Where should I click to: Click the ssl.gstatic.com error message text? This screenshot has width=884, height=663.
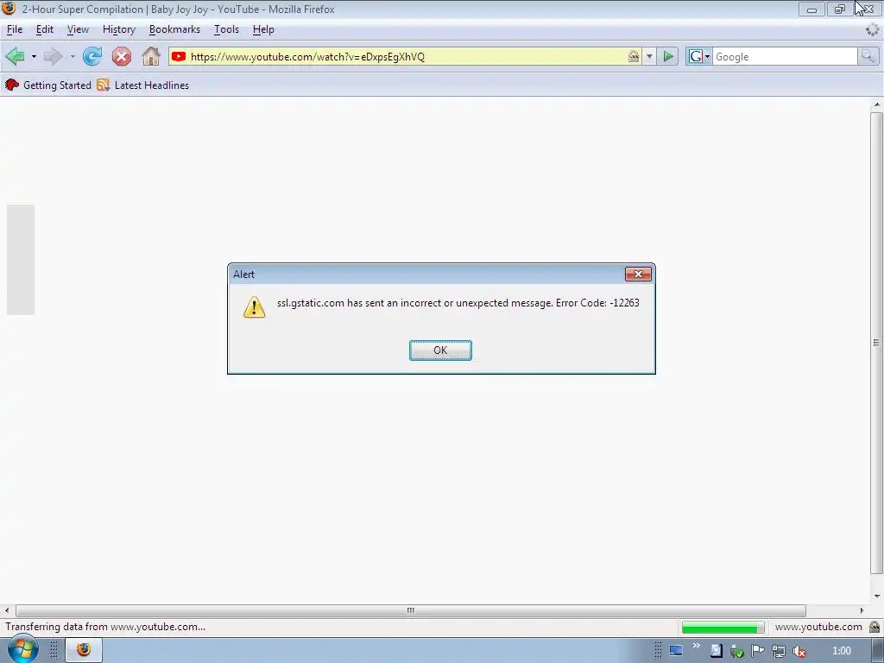(458, 303)
